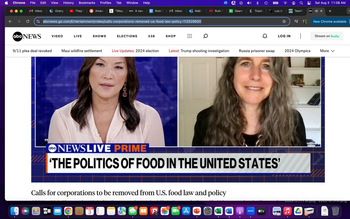Switch to the first Inbox Gmail tab
Viewport: 350px width, 219px height.
click(36, 11)
